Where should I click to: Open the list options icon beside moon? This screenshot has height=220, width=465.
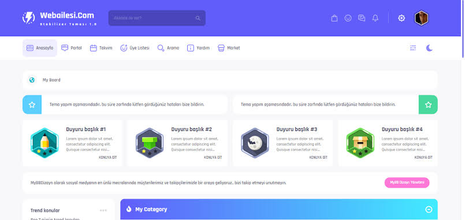tap(413, 48)
